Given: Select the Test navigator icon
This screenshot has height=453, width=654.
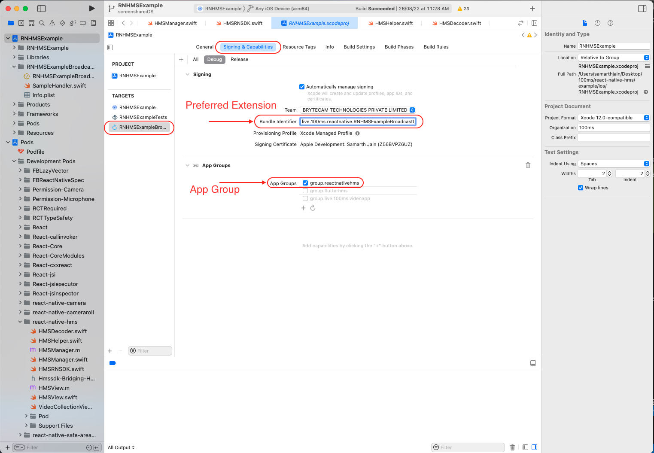Looking at the screenshot, I should (x=62, y=23).
